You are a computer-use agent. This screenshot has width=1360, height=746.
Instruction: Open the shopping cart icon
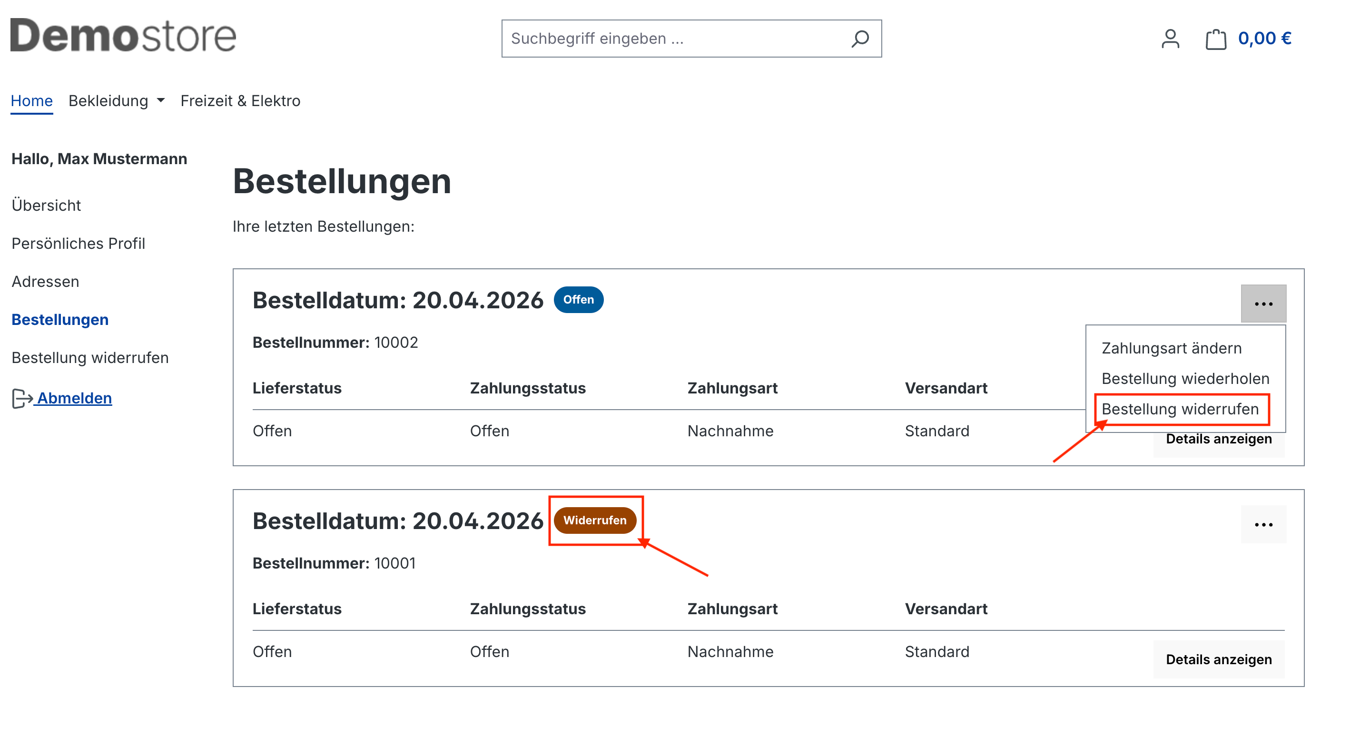[1215, 39]
